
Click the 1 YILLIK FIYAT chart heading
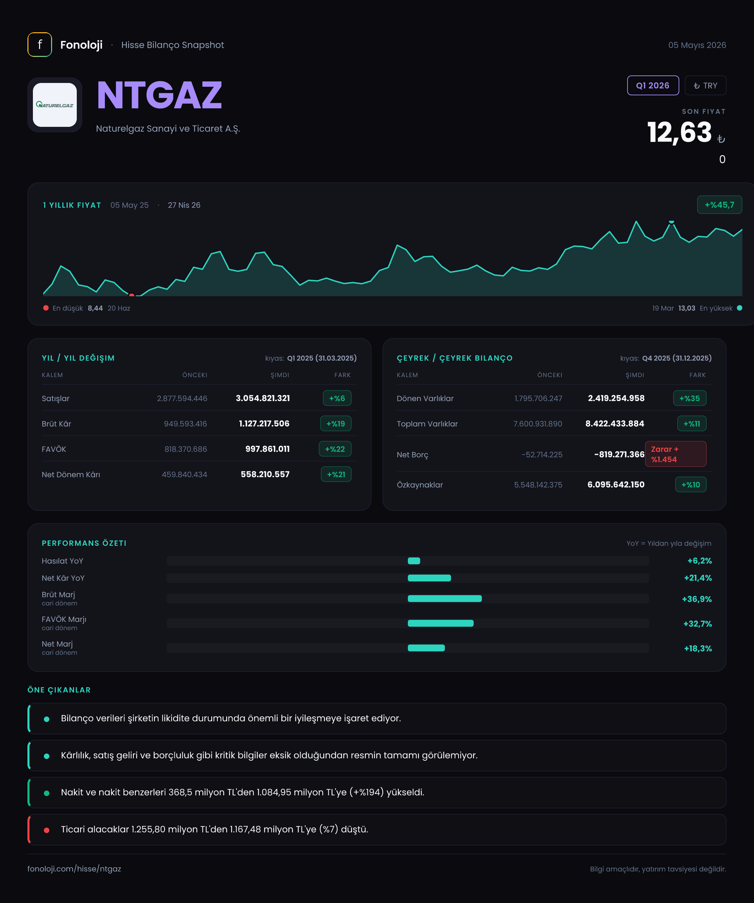pos(72,205)
